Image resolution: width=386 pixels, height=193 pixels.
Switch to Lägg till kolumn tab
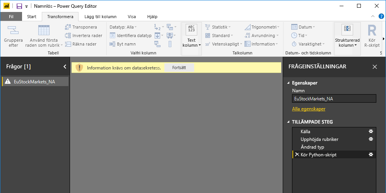pyautogui.click(x=101, y=17)
